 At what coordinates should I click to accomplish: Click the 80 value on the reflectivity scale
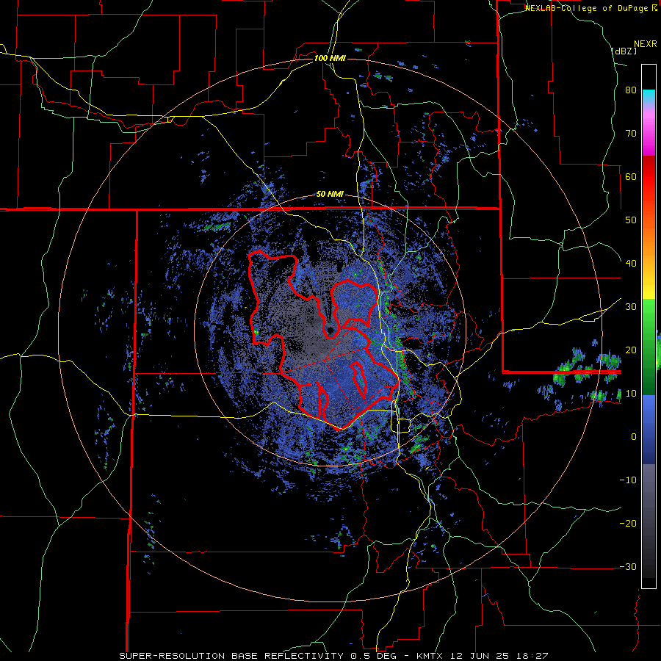631,90
